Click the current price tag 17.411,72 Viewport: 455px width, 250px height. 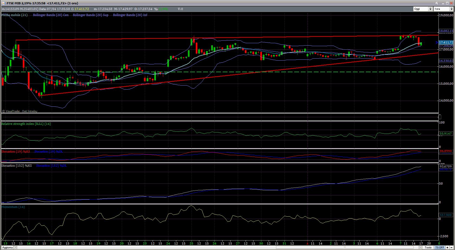446,42
